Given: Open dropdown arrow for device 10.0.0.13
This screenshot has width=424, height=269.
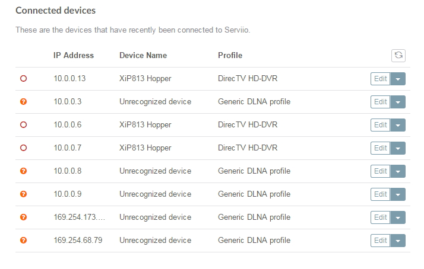Looking at the screenshot, I should [398, 79].
